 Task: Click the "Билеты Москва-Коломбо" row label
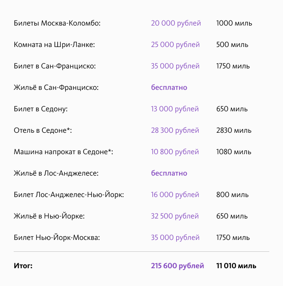(57, 23)
